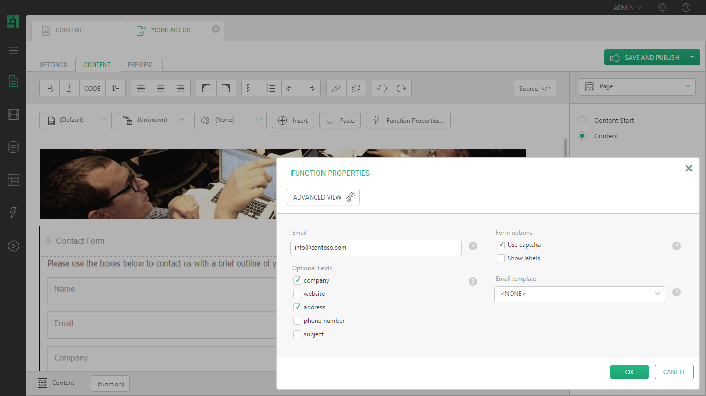Open the ADMIN user menu
Screen dimensions: 706x396
tap(627, 8)
